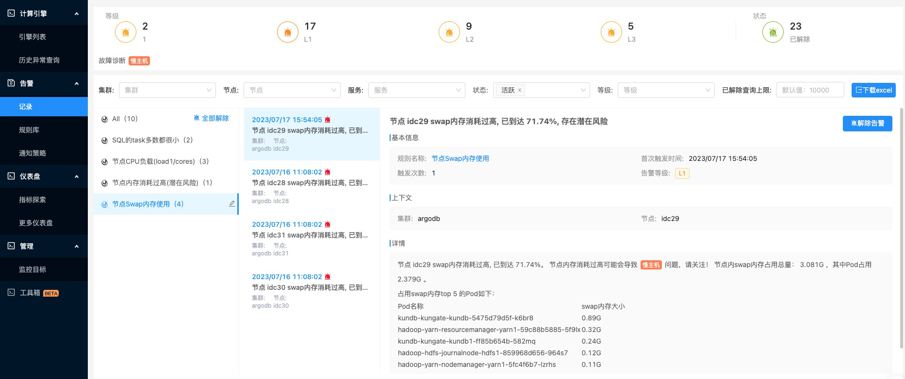Click the 慢主机 tag in the details text
The width and height of the screenshot is (905, 379).
tap(651, 265)
